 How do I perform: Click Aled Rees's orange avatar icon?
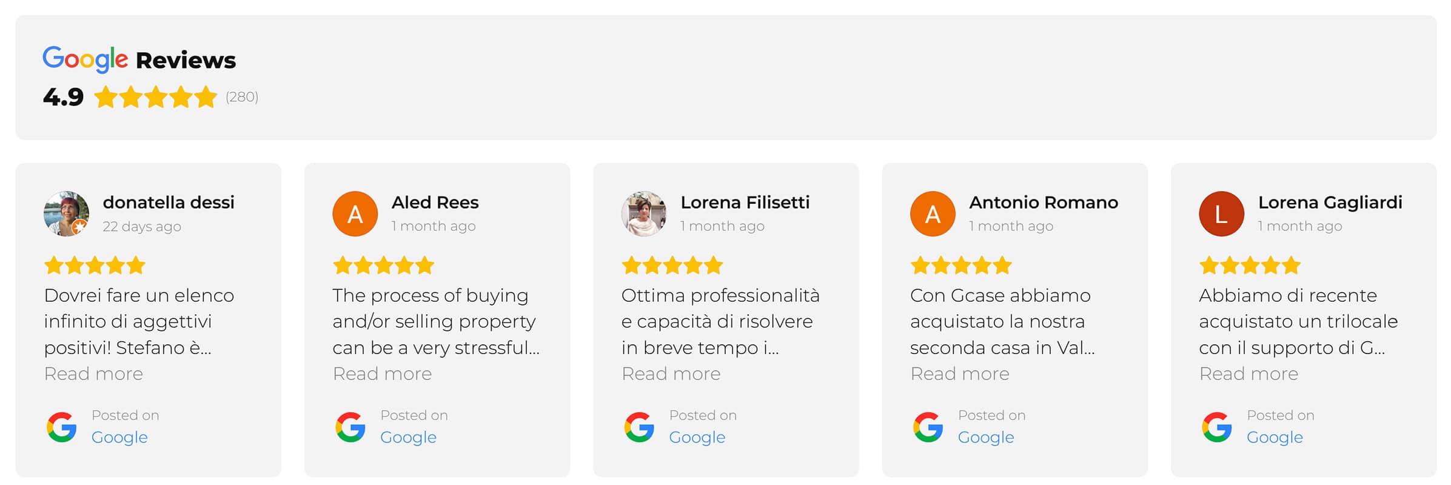click(355, 213)
